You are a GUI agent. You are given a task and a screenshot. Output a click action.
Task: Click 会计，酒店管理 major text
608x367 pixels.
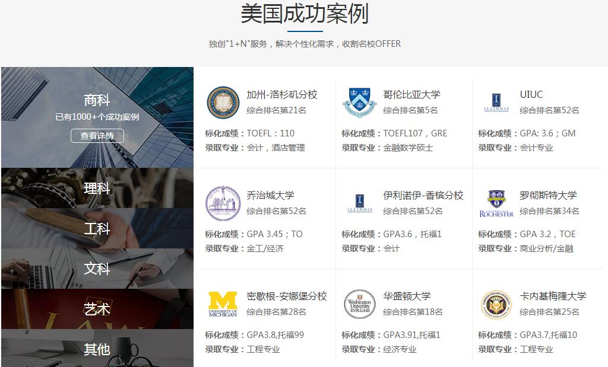pyautogui.click(x=275, y=148)
